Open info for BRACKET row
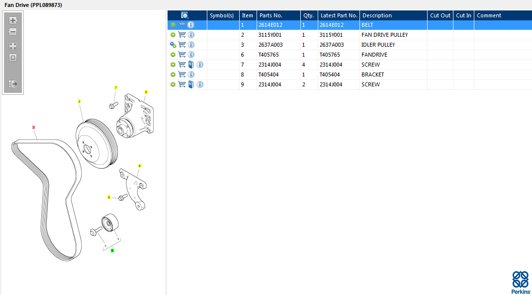 coord(191,74)
